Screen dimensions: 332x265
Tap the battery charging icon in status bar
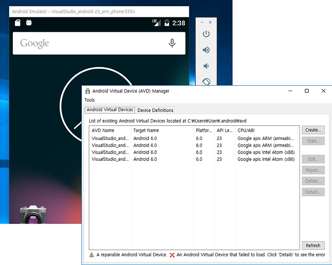coord(167,23)
